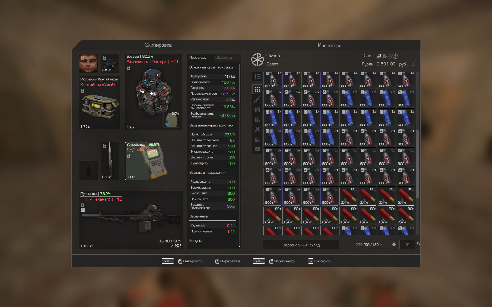
Task: Click the Бонусы section header
Action: (196, 241)
